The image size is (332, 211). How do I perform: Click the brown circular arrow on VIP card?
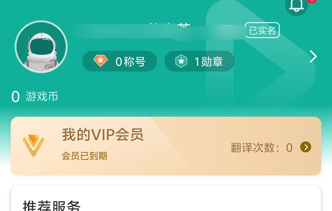pos(306,147)
